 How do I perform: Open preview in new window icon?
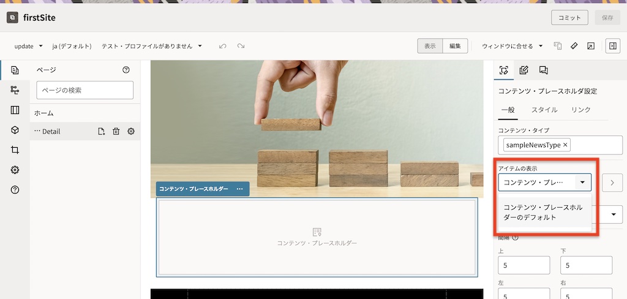[591, 46]
